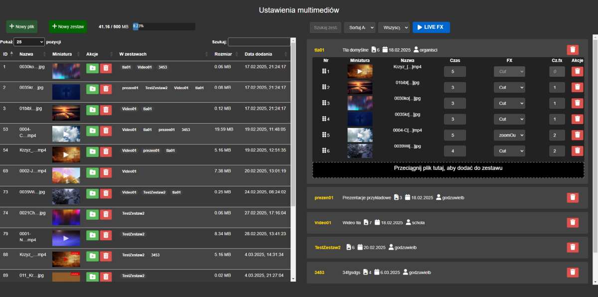Remove item 5 from the tla01 set
Screen dimensions: 598x297
coord(577,135)
